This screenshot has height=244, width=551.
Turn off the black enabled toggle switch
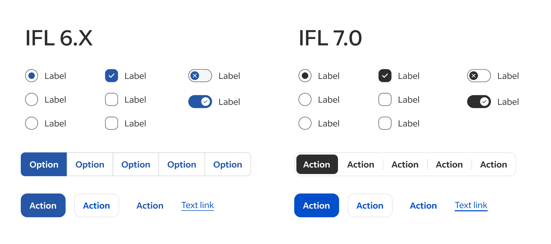point(479,102)
